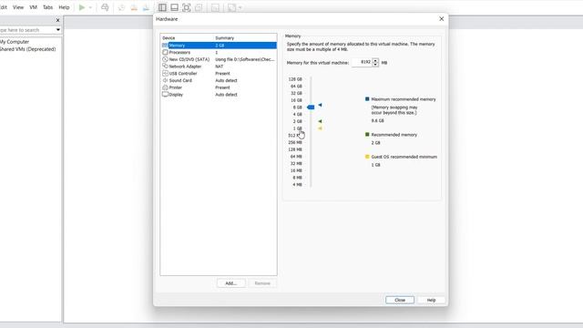This screenshot has height=328, width=583.
Task: Click the blue memory slider handle
Action: (x=311, y=108)
